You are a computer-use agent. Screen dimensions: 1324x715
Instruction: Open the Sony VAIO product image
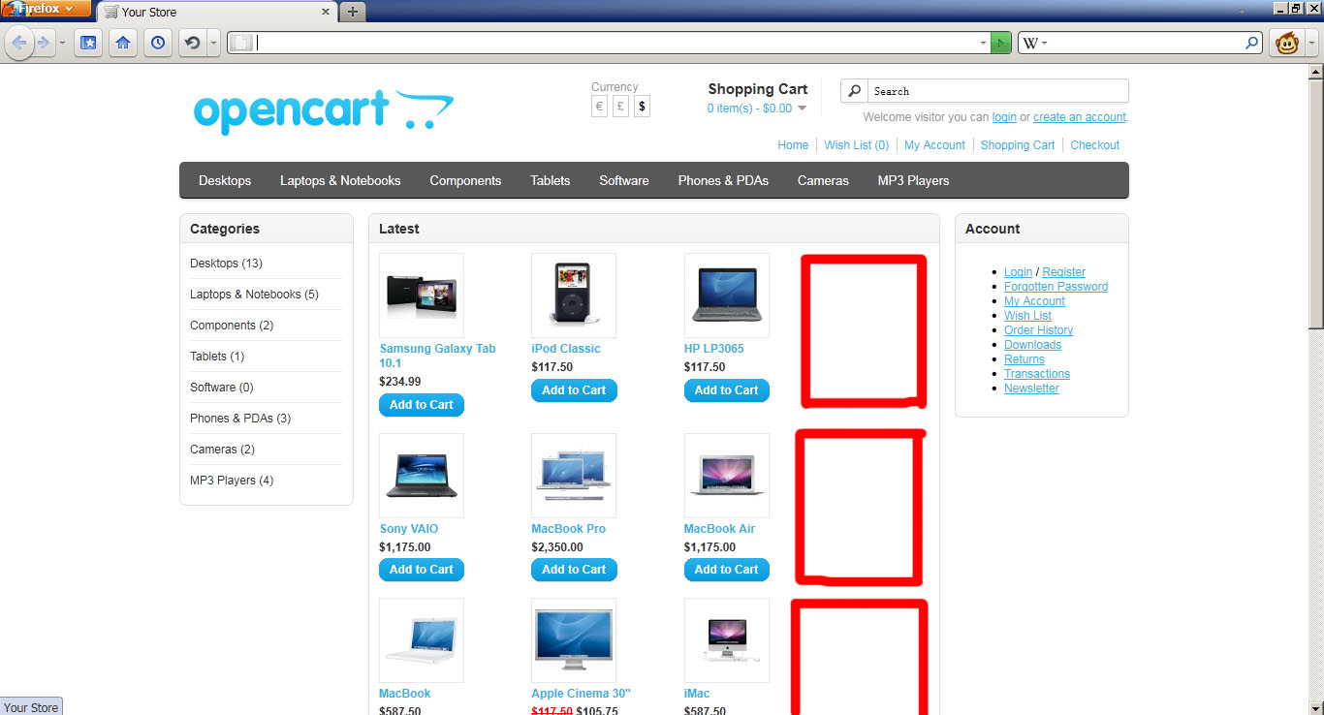point(422,476)
